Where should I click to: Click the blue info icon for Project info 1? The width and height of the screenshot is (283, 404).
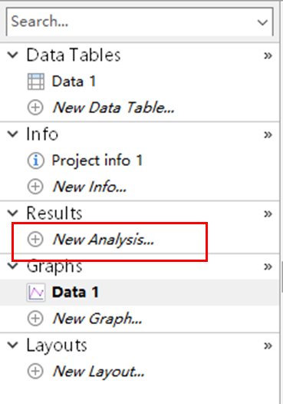(36, 161)
